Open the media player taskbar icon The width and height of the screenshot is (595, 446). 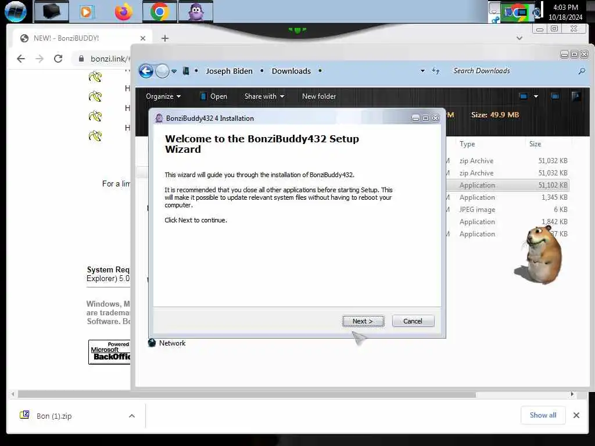(x=87, y=12)
